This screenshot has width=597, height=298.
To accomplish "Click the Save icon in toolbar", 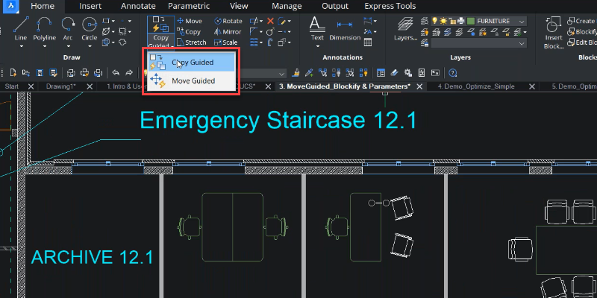I will (x=40, y=73).
